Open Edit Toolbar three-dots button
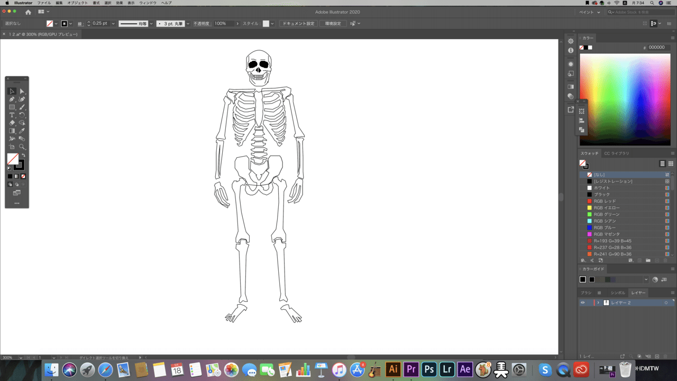The width and height of the screenshot is (677, 381). 17,203
